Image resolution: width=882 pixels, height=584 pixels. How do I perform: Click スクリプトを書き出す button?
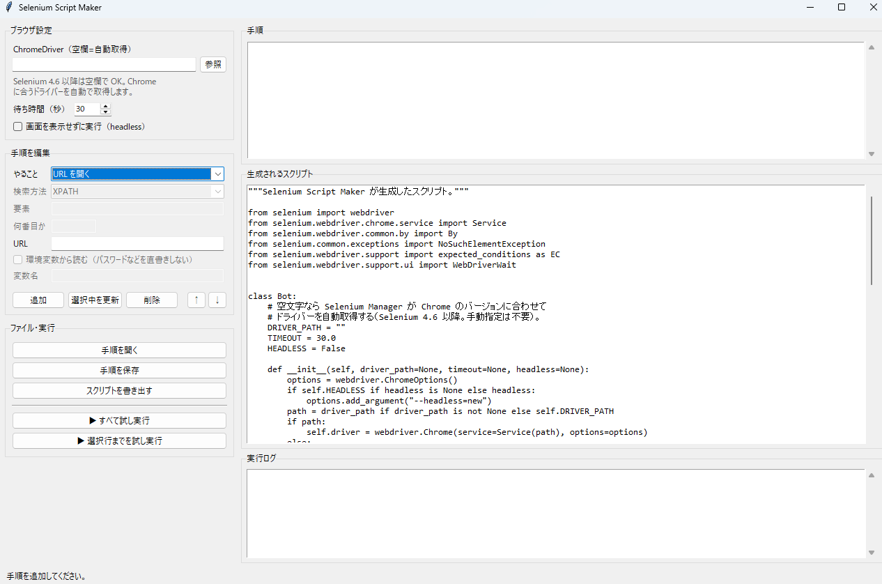(119, 390)
